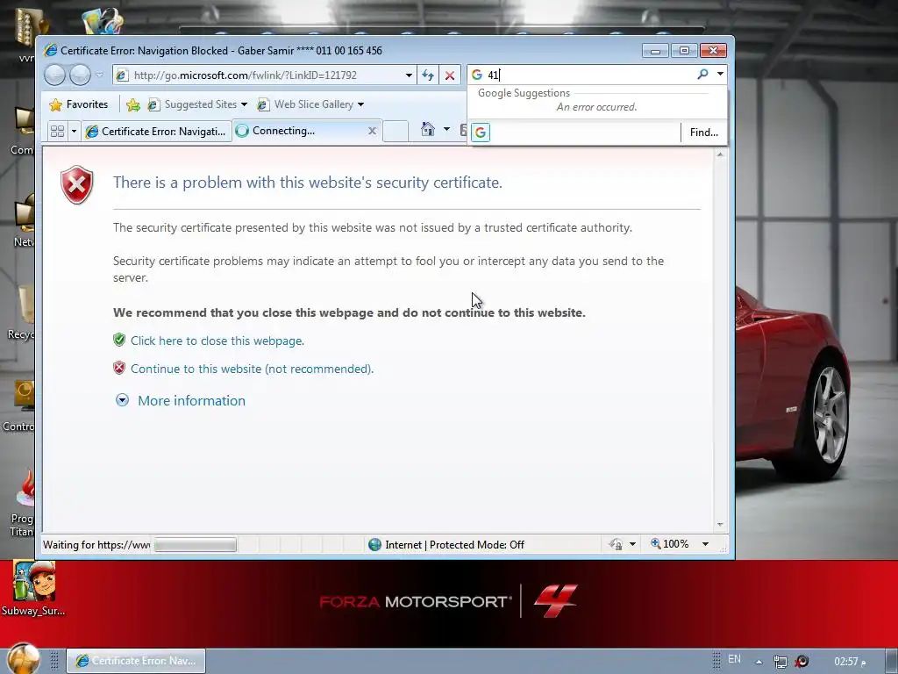
Task: Open the Subway_Sur... desktop shortcut icon
Action: (32, 589)
